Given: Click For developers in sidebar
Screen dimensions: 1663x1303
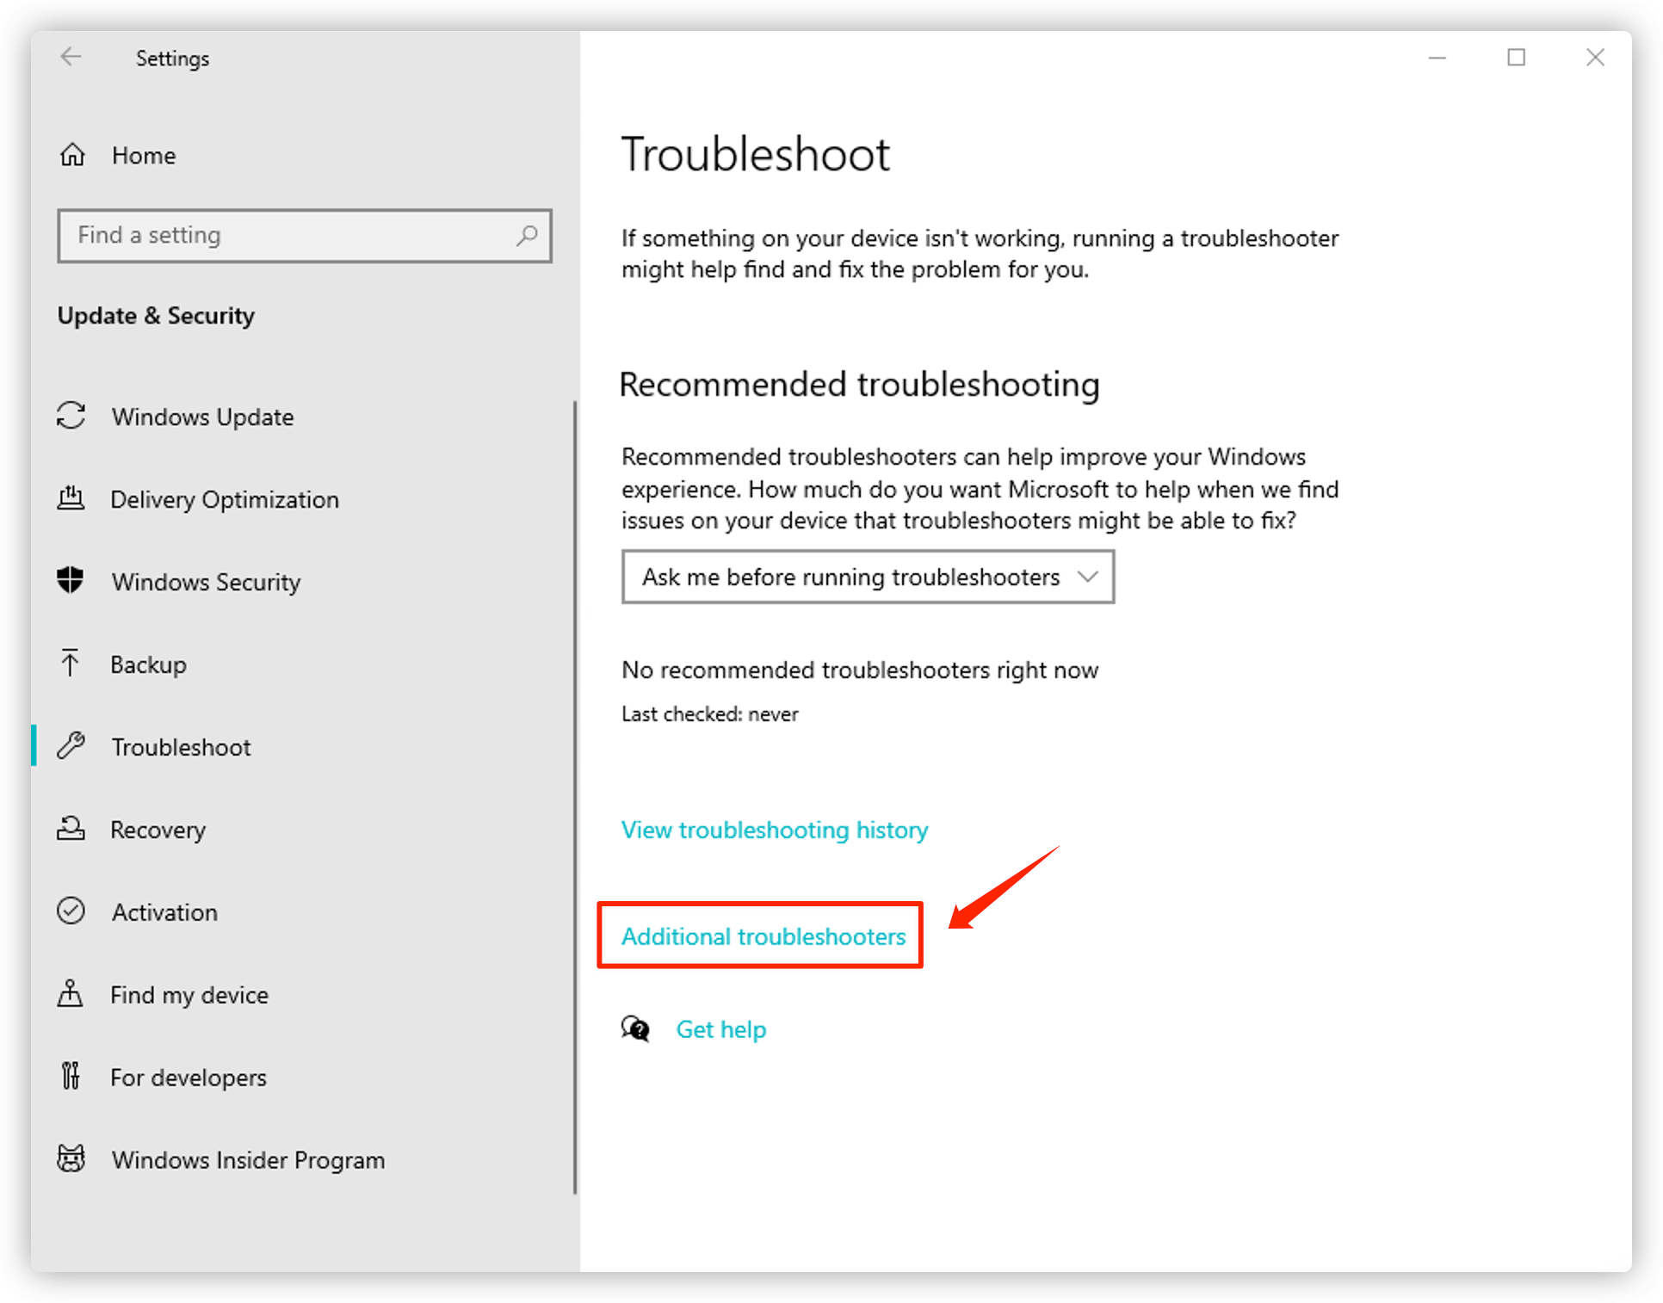Looking at the screenshot, I should (189, 1076).
